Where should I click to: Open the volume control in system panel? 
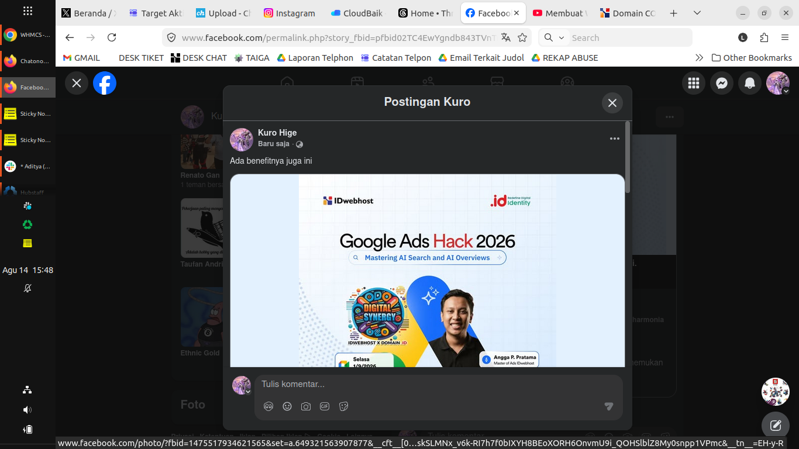[x=27, y=410]
